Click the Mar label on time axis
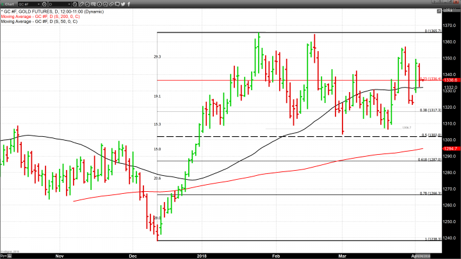This screenshot has height=259, width=461. point(342,256)
